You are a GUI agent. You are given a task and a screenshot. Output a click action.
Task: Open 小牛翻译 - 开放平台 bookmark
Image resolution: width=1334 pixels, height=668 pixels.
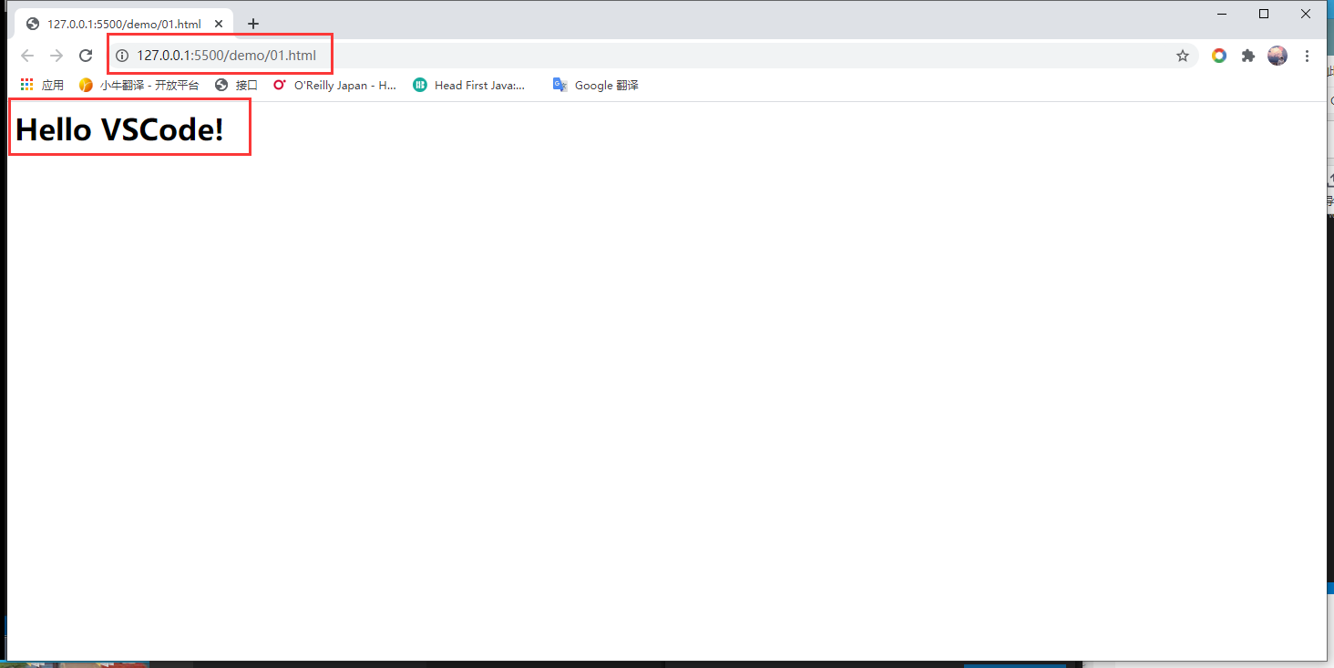click(x=139, y=85)
